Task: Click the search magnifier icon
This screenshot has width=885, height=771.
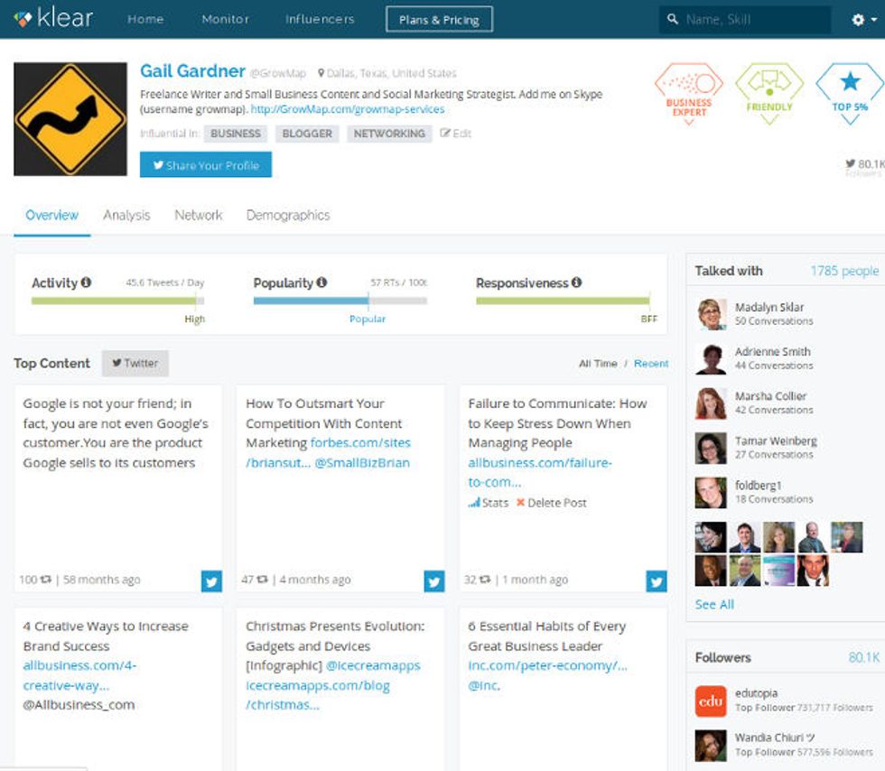Action: 672,19
